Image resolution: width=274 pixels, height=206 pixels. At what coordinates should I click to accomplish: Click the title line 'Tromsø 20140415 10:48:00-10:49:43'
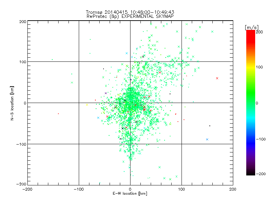(130, 12)
